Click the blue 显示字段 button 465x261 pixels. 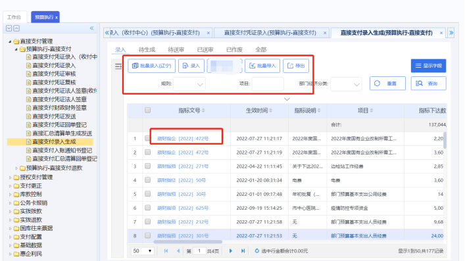tap(428, 66)
